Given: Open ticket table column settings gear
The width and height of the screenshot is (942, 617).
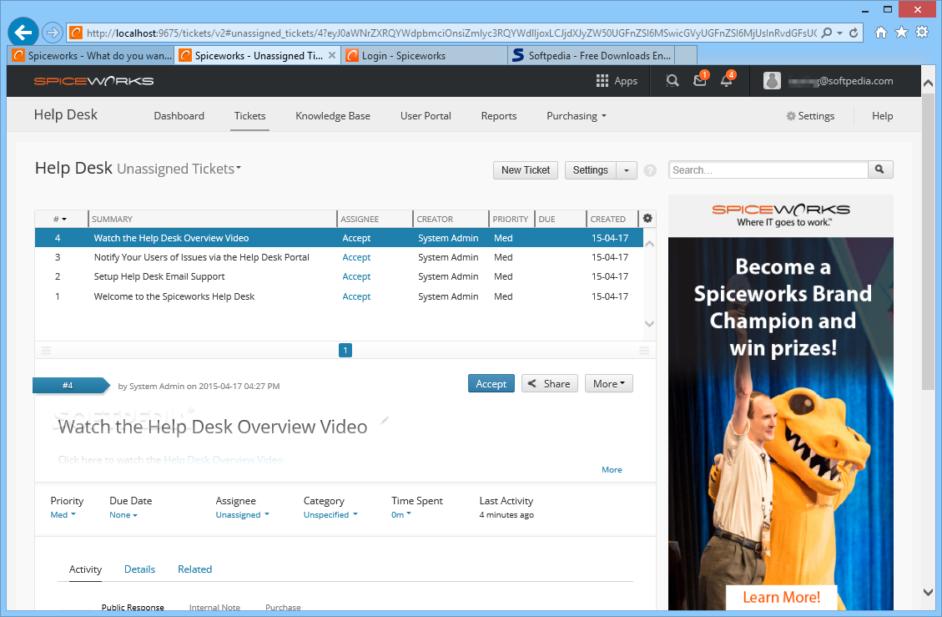Looking at the screenshot, I should (647, 218).
